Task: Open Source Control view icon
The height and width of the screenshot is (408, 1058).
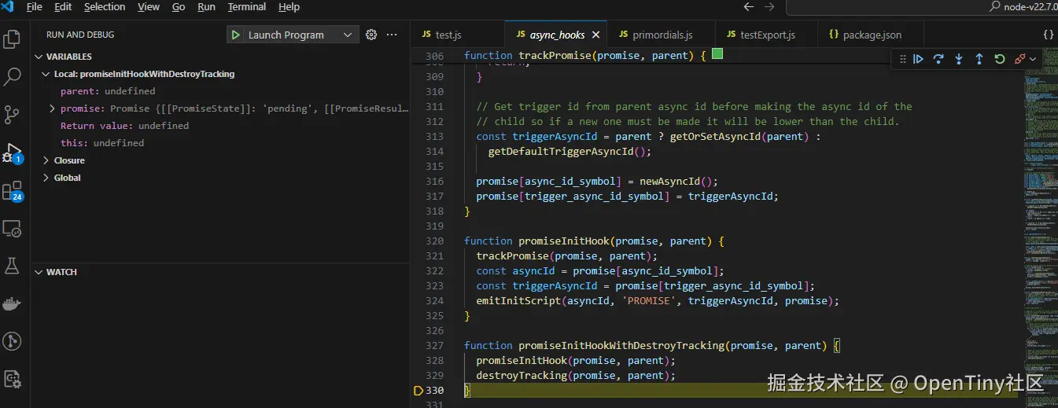Action: point(13,115)
